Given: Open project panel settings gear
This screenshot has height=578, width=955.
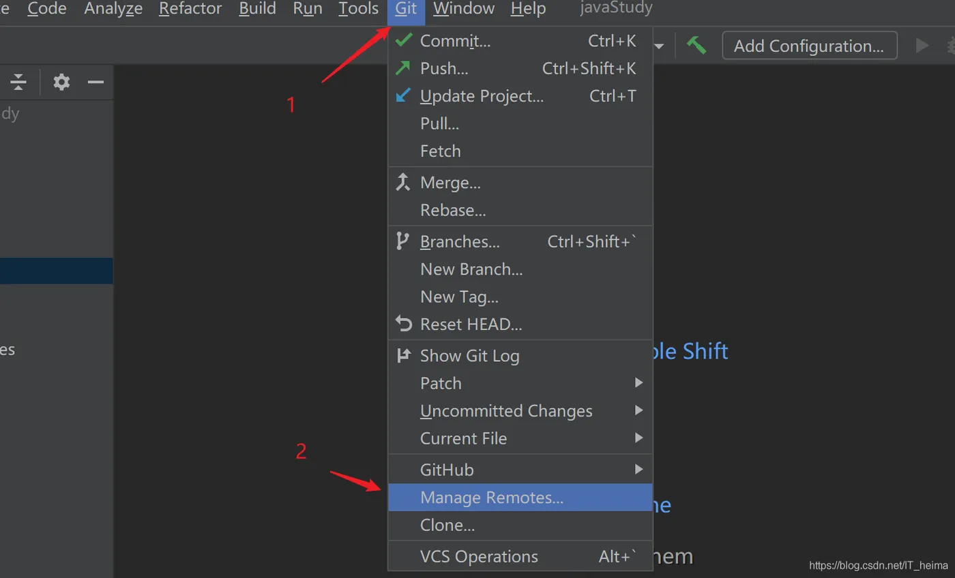Looking at the screenshot, I should coord(61,82).
